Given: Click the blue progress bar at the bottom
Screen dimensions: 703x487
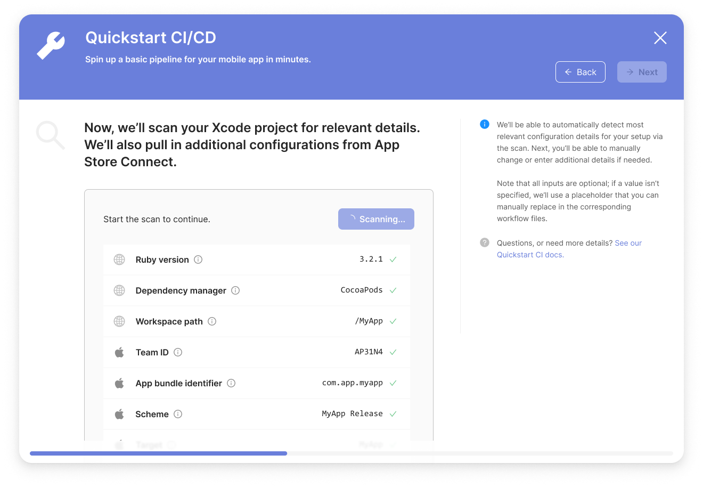Looking at the screenshot, I should coord(158,453).
